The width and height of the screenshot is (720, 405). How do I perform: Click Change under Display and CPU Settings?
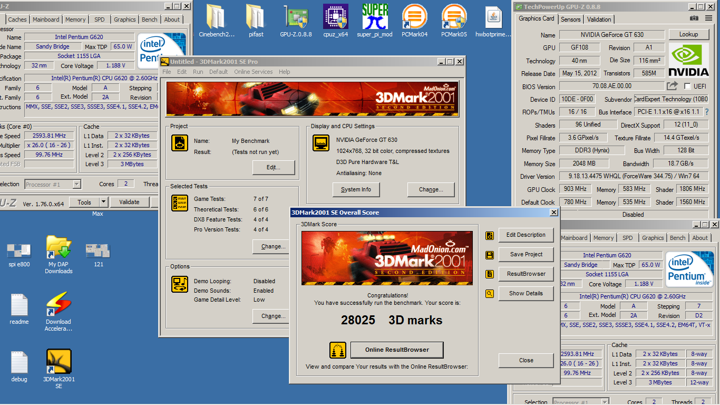431,190
